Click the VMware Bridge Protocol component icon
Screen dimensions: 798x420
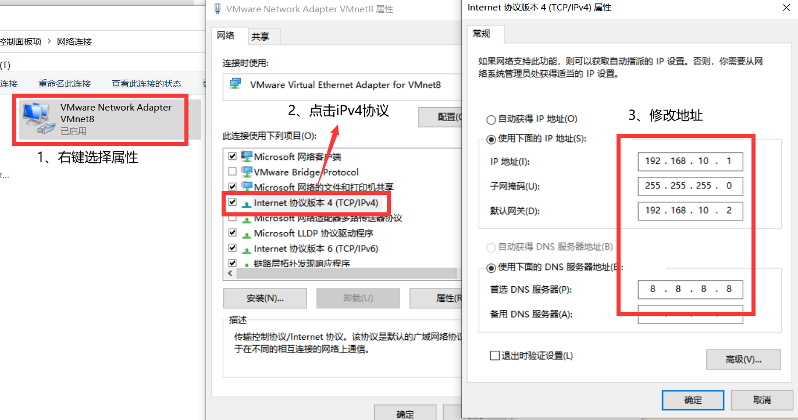[247, 172]
